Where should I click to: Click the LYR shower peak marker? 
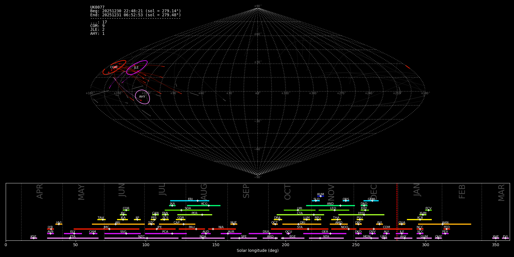51,229
